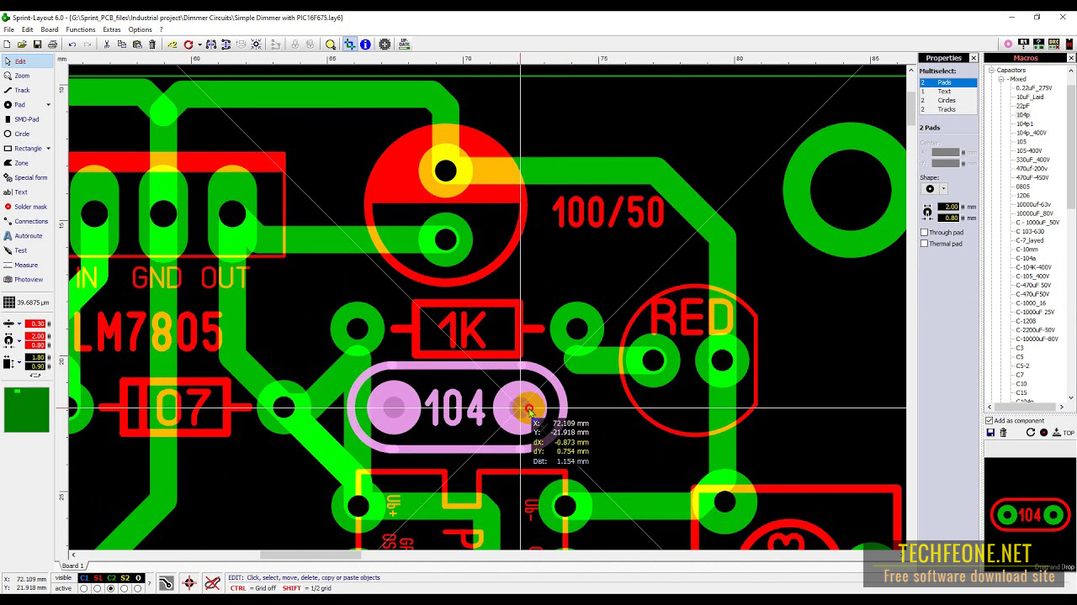
Task: Enable the Thermal pad checkbox
Action: [x=925, y=244]
